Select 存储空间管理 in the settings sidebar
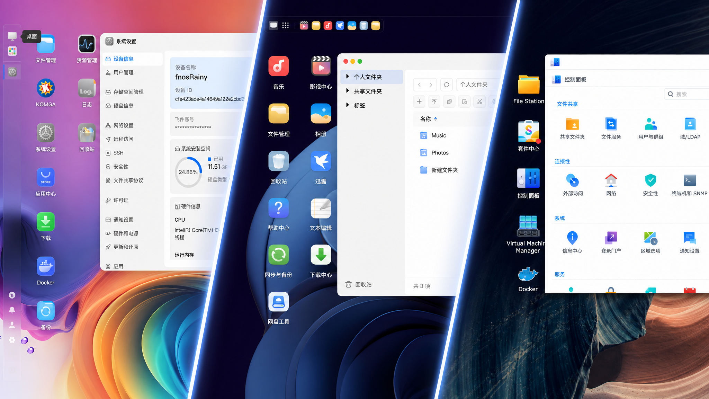 pyautogui.click(x=132, y=92)
